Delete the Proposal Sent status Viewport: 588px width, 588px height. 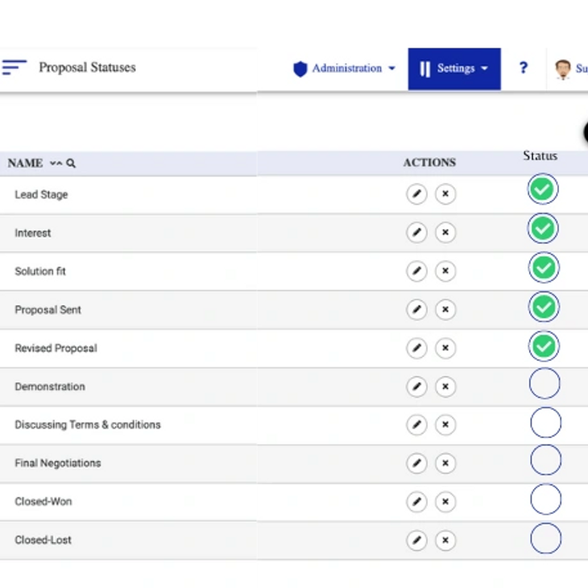point(445,309)
